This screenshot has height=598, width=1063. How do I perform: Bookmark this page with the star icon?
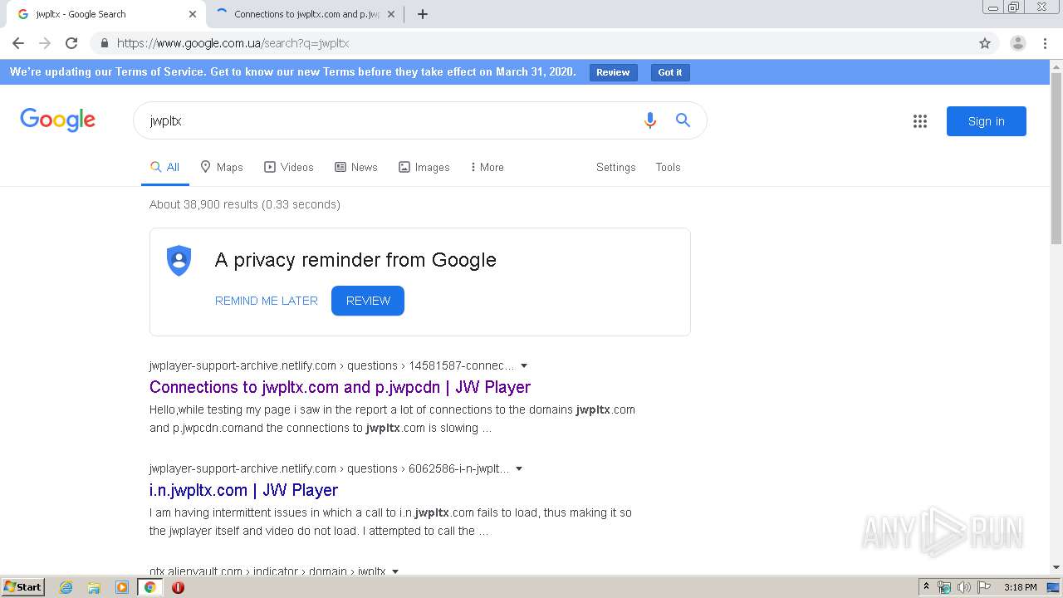tap(985, 43)
